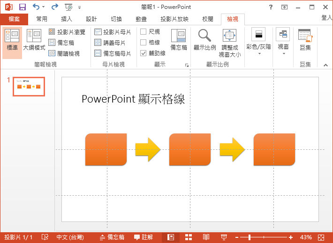The image size is (333, 243).
Task: Open the 投影片放映 tab
Action: pyautogui.click(x=174, y=19)
